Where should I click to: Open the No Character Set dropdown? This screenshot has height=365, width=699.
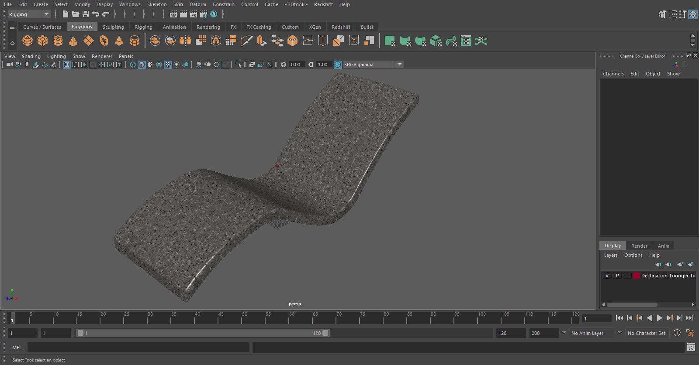point(647,333)
